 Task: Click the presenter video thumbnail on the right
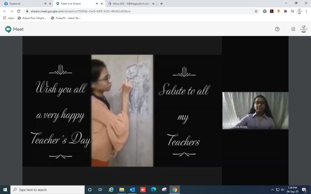tap(255, 110)
